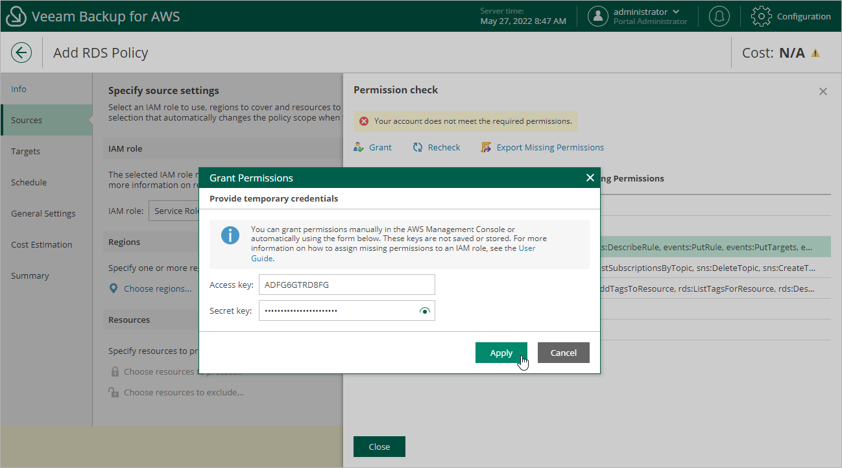The height and width of the screenshot is (468, 842).
Task: Click the Veeam Backup for AWS logo
Action: pos(16,16)
